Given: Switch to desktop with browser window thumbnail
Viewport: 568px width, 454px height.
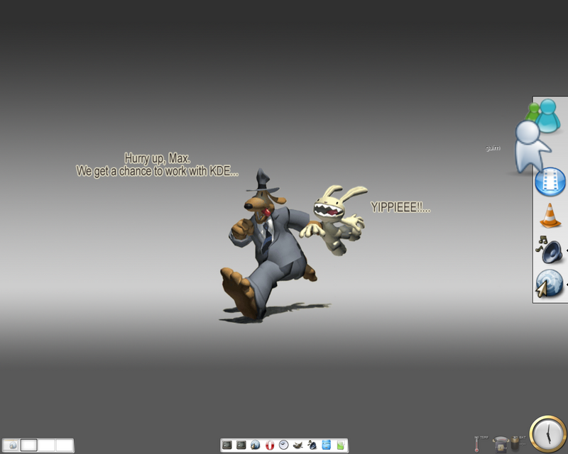Looking at the screenshot, I should pos(11,445).
